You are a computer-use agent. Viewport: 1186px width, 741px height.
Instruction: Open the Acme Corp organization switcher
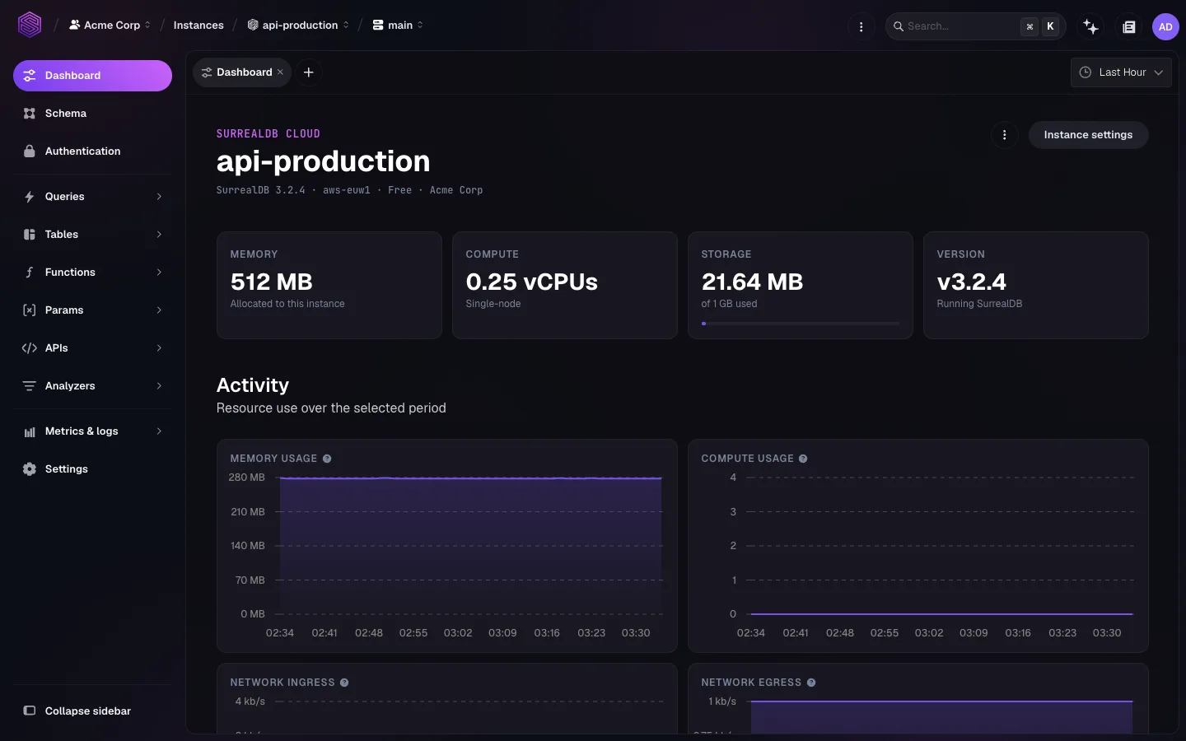(110, 26)
